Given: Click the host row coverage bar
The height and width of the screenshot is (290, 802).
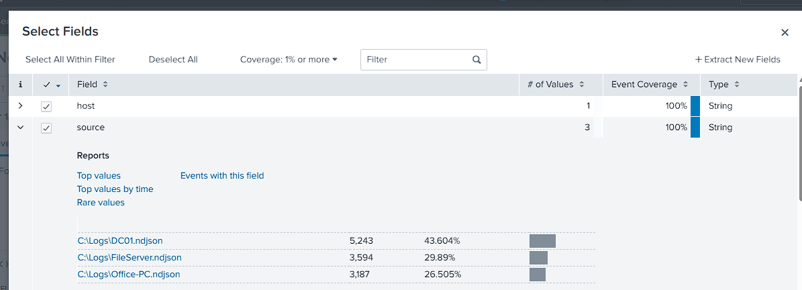Looking at the screenshot, I should tap(695, 106).
